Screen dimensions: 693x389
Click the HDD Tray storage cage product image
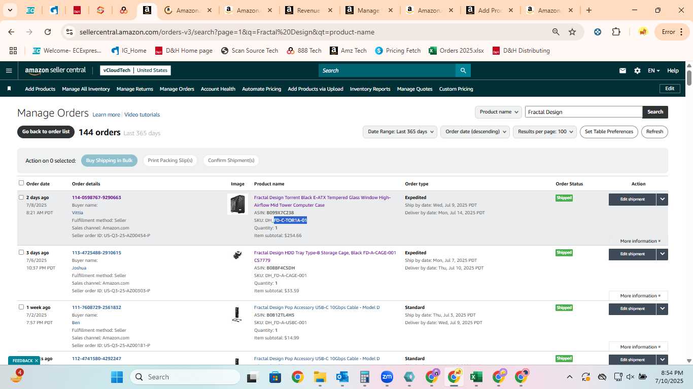tap(237, 255)
